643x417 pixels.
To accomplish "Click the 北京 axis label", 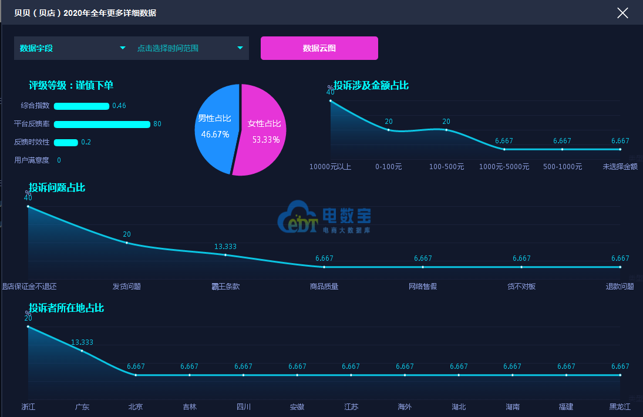I will coord(136,407).
